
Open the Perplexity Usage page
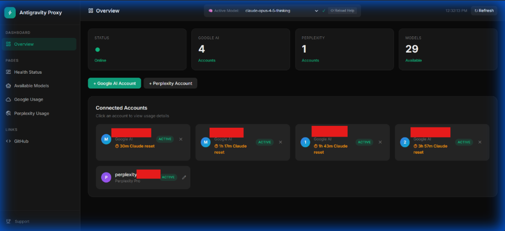[x=39, y=114]
